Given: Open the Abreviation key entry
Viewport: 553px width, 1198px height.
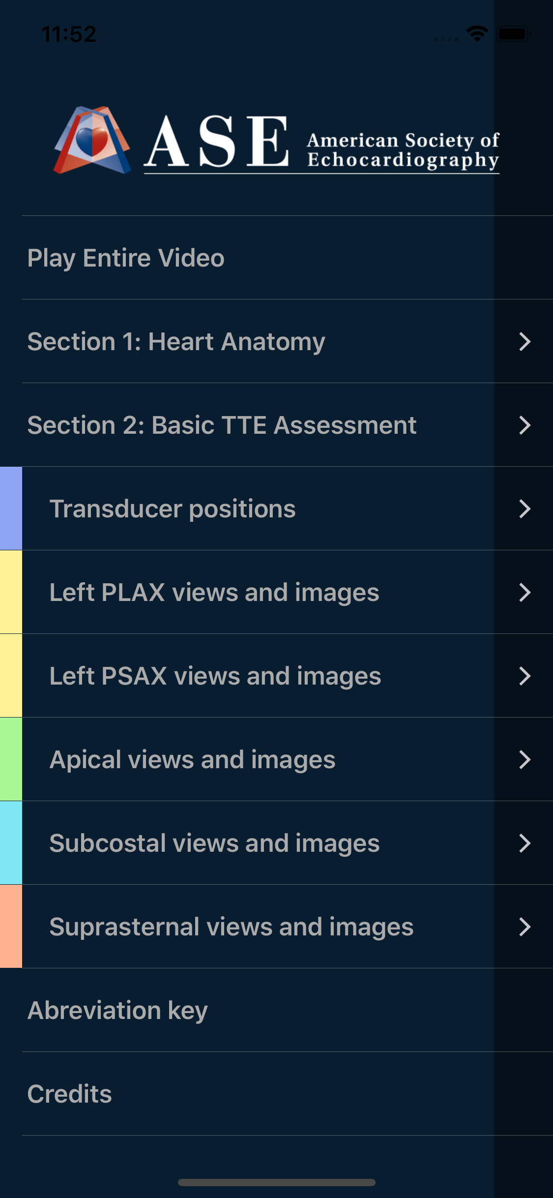Looking at the screenshot, I should pos(117,1010).
